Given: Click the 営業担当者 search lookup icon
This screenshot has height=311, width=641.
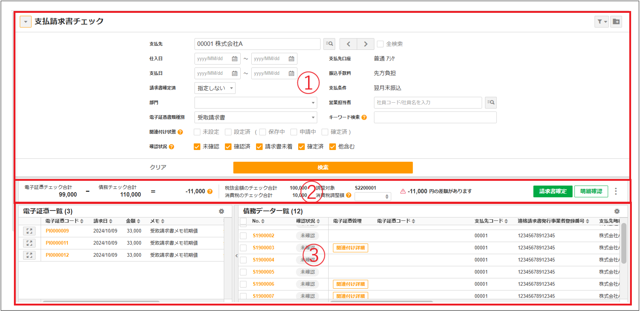Looking at the screenshot, I should 491,103.
